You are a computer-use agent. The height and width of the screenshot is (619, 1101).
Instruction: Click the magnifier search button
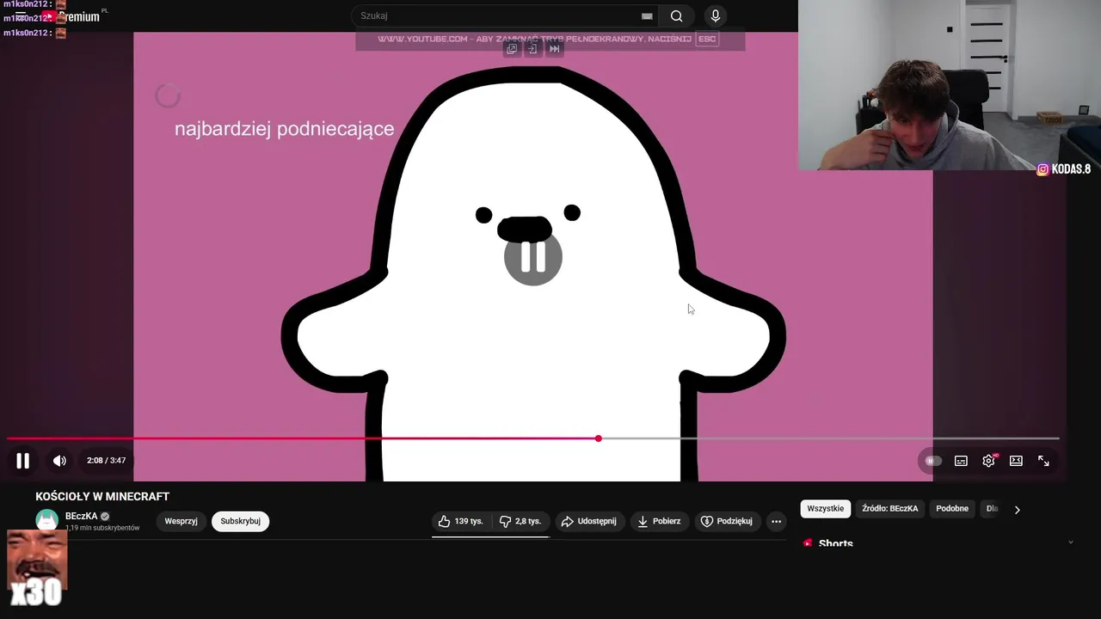coord(677,15)
